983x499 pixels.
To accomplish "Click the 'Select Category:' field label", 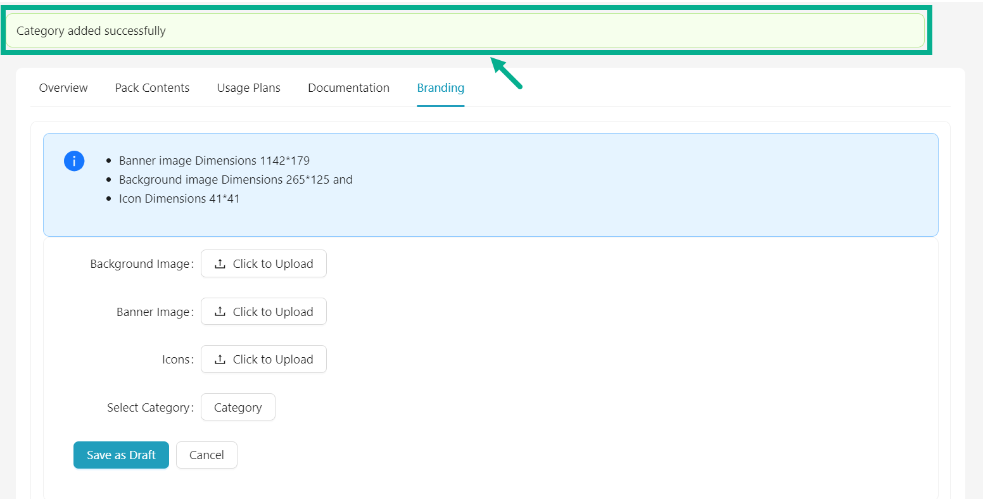I will [150, 408].
